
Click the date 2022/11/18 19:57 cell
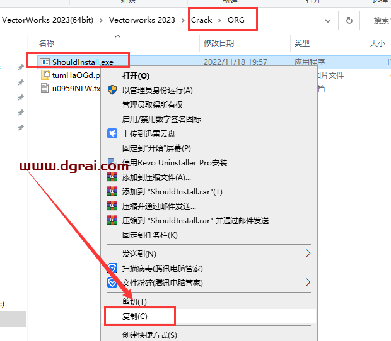coord(235,62)
